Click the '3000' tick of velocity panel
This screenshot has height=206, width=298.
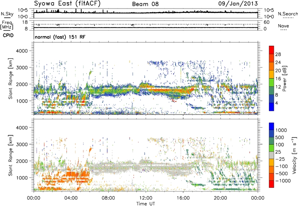[x=22, y=144]
